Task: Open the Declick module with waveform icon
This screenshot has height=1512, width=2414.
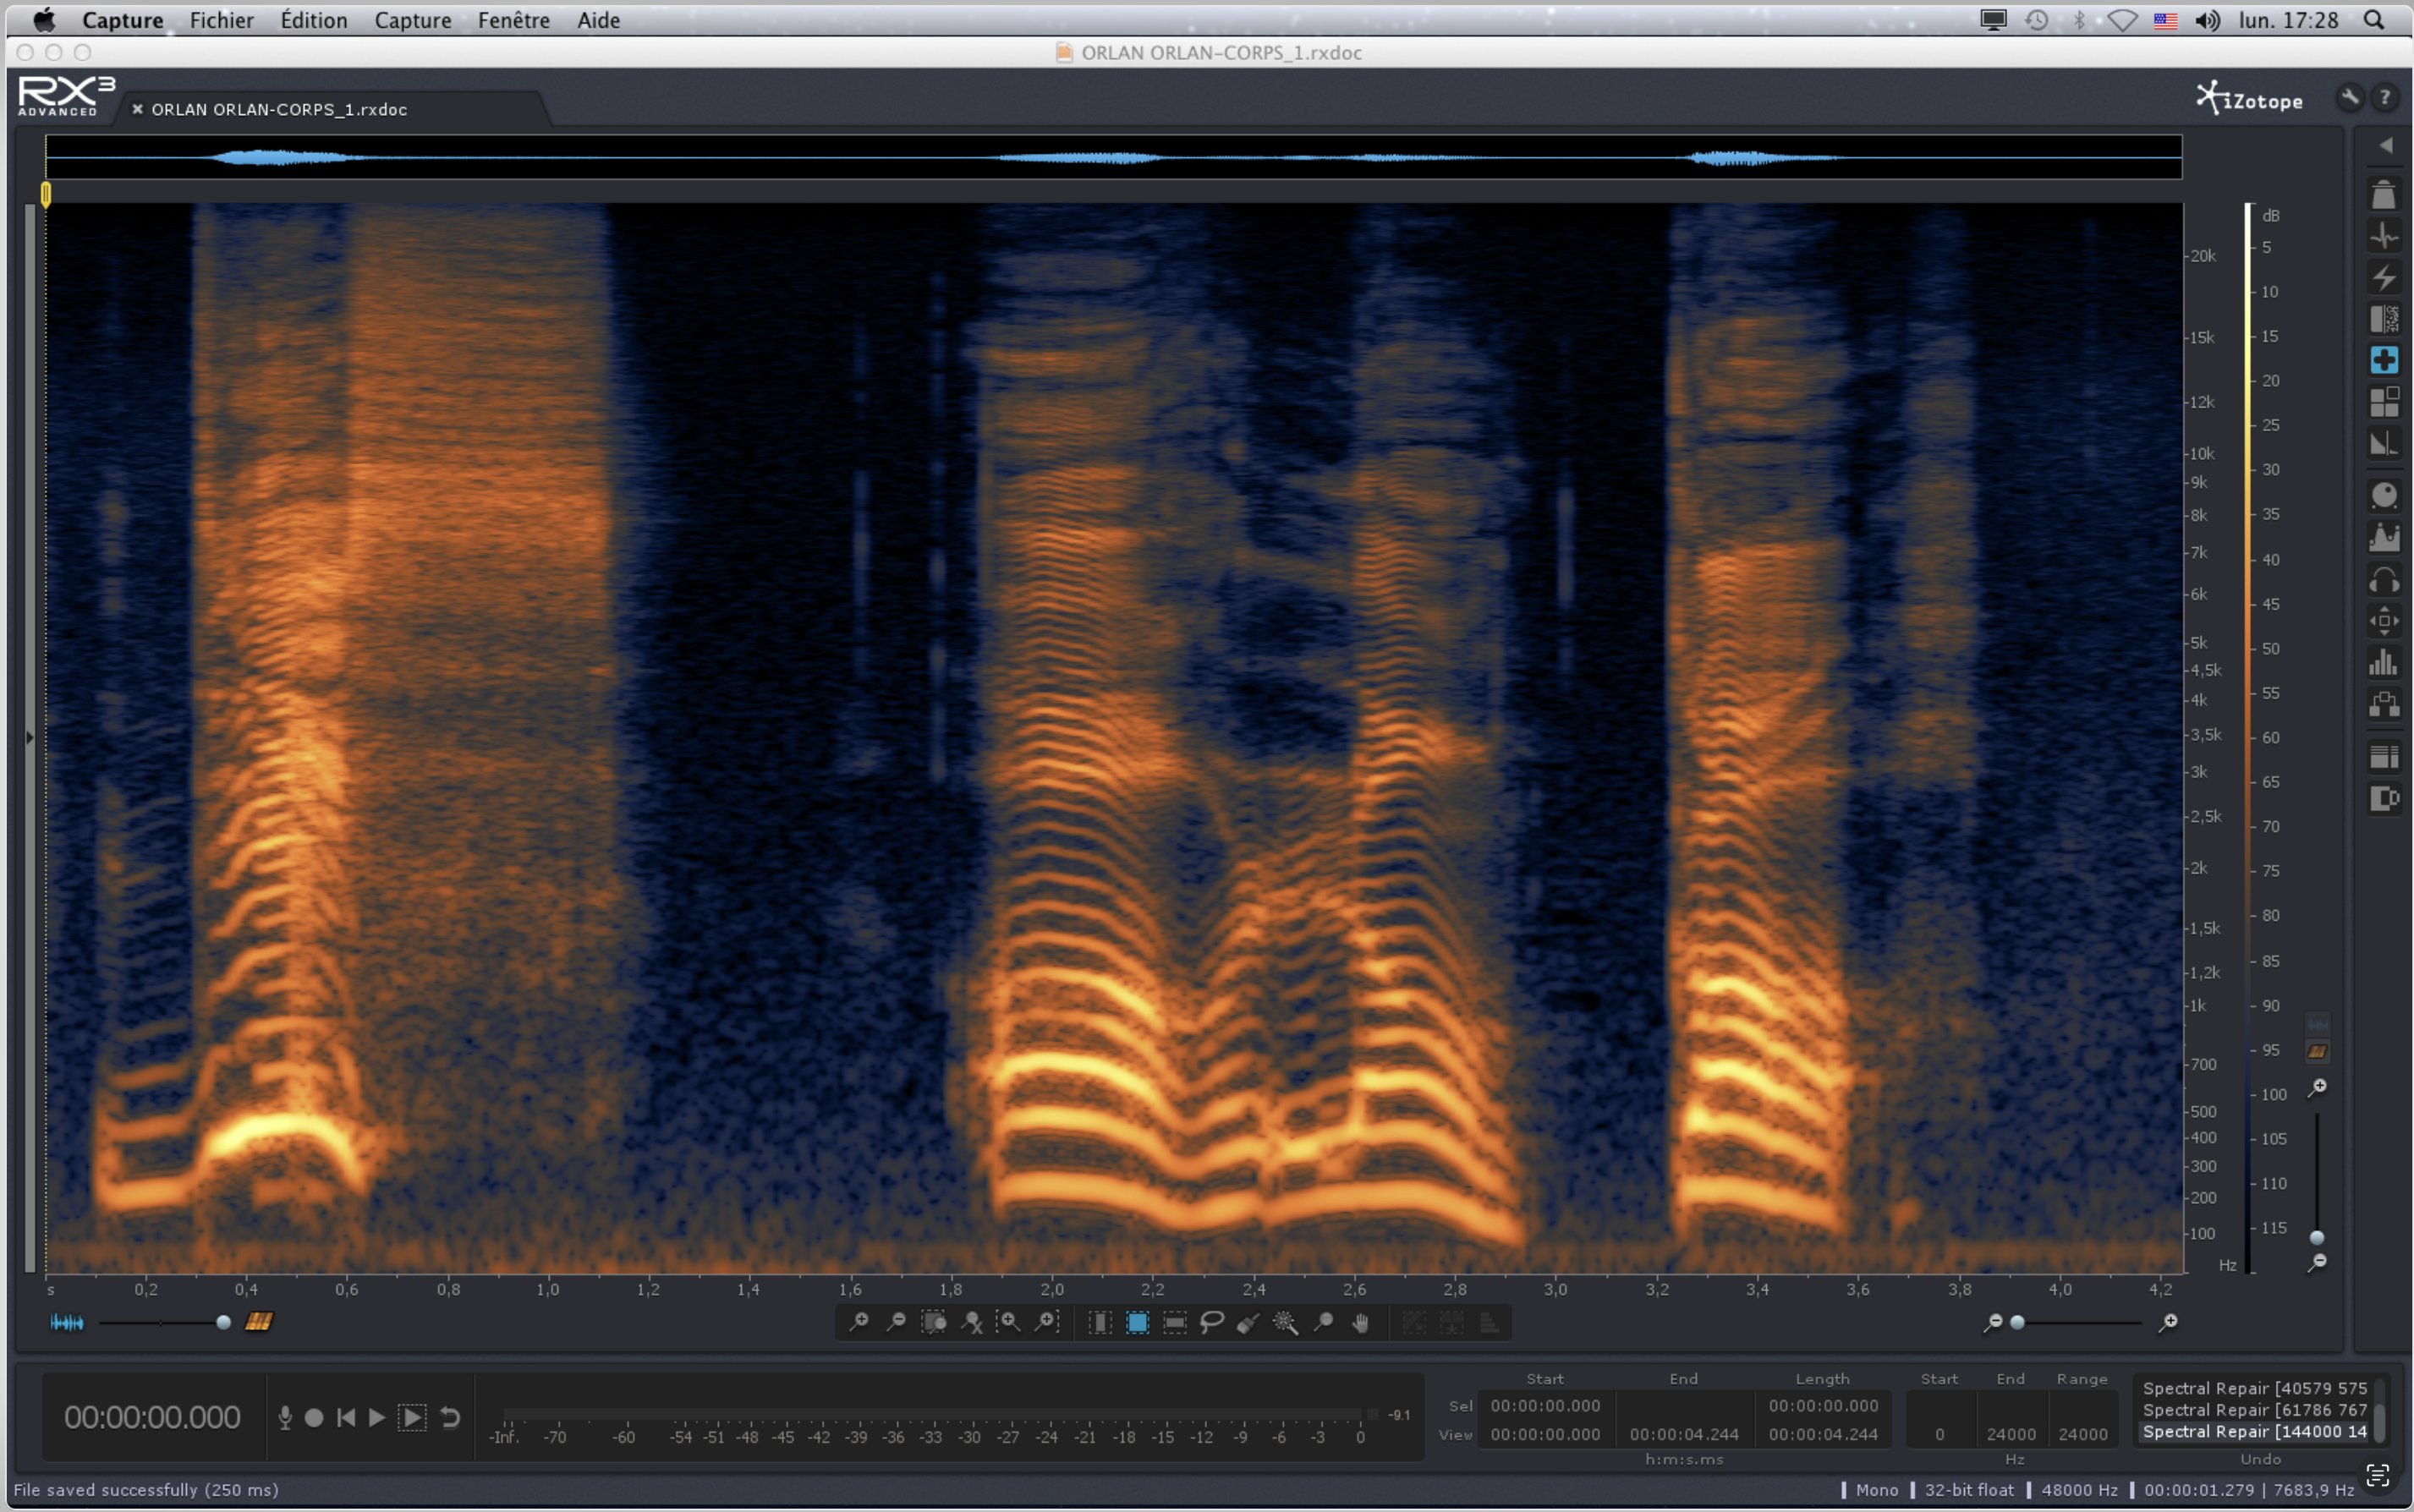Action: click(2384, 236)
